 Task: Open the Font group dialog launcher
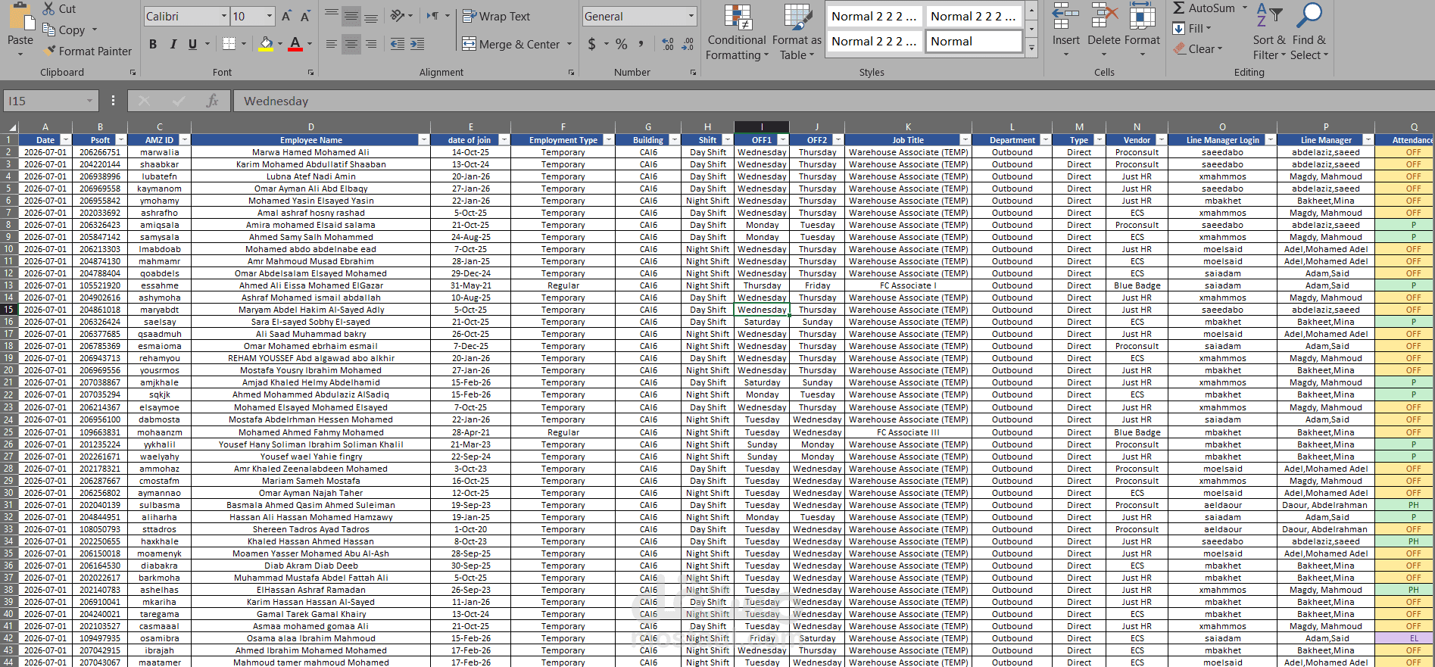coord(310,73)
